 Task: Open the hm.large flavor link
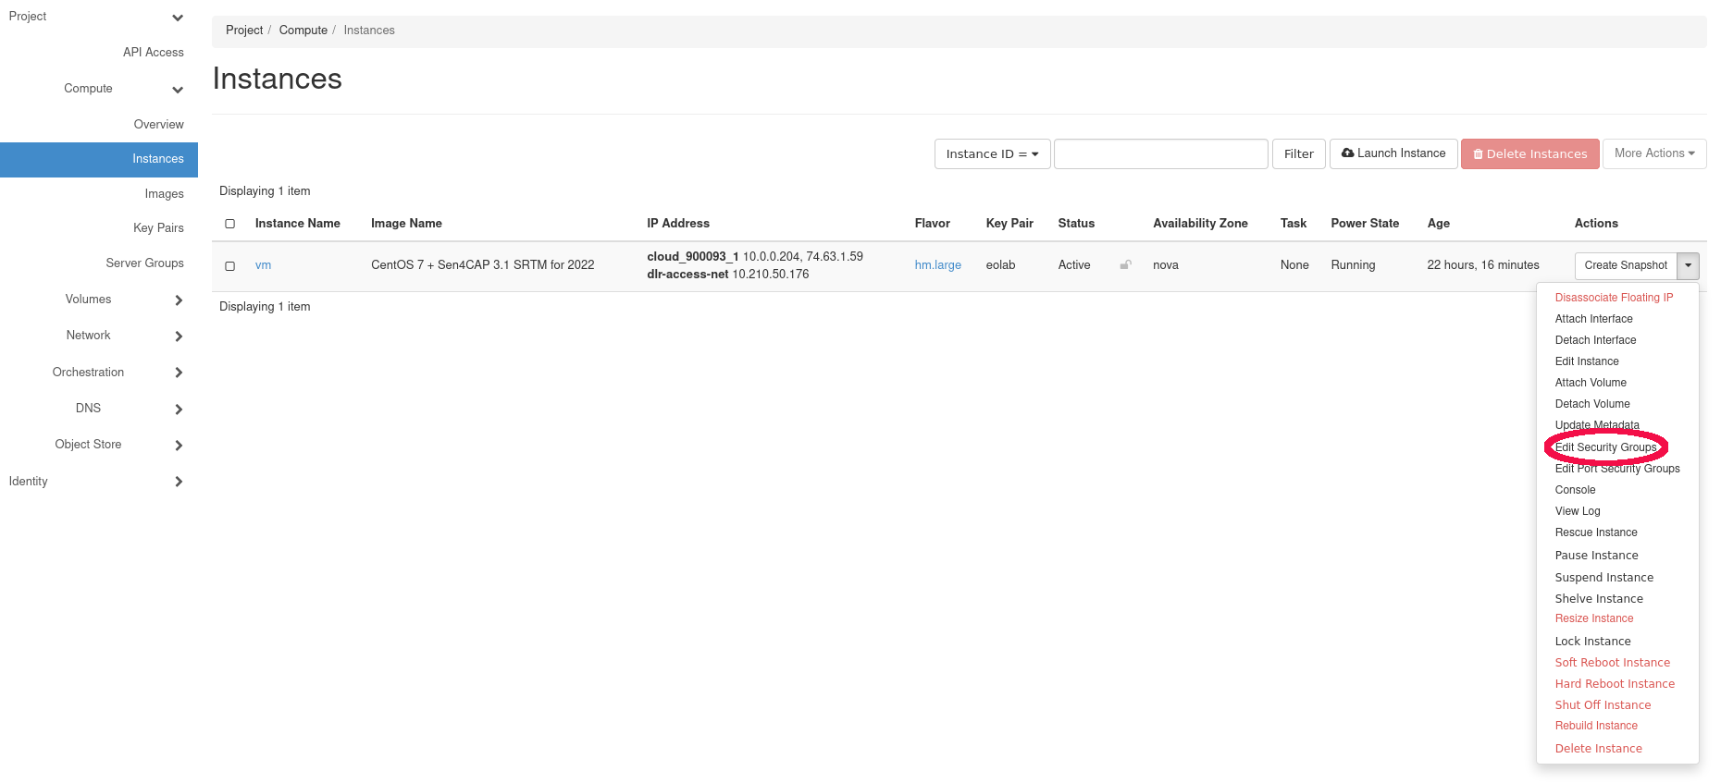click(937, 265)
